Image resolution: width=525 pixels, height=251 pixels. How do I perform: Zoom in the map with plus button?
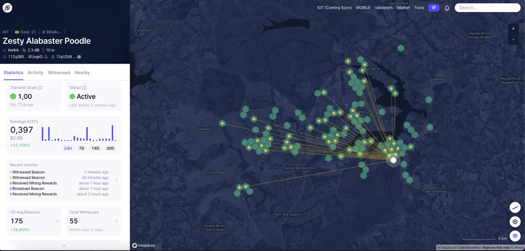tap(514, 29)
